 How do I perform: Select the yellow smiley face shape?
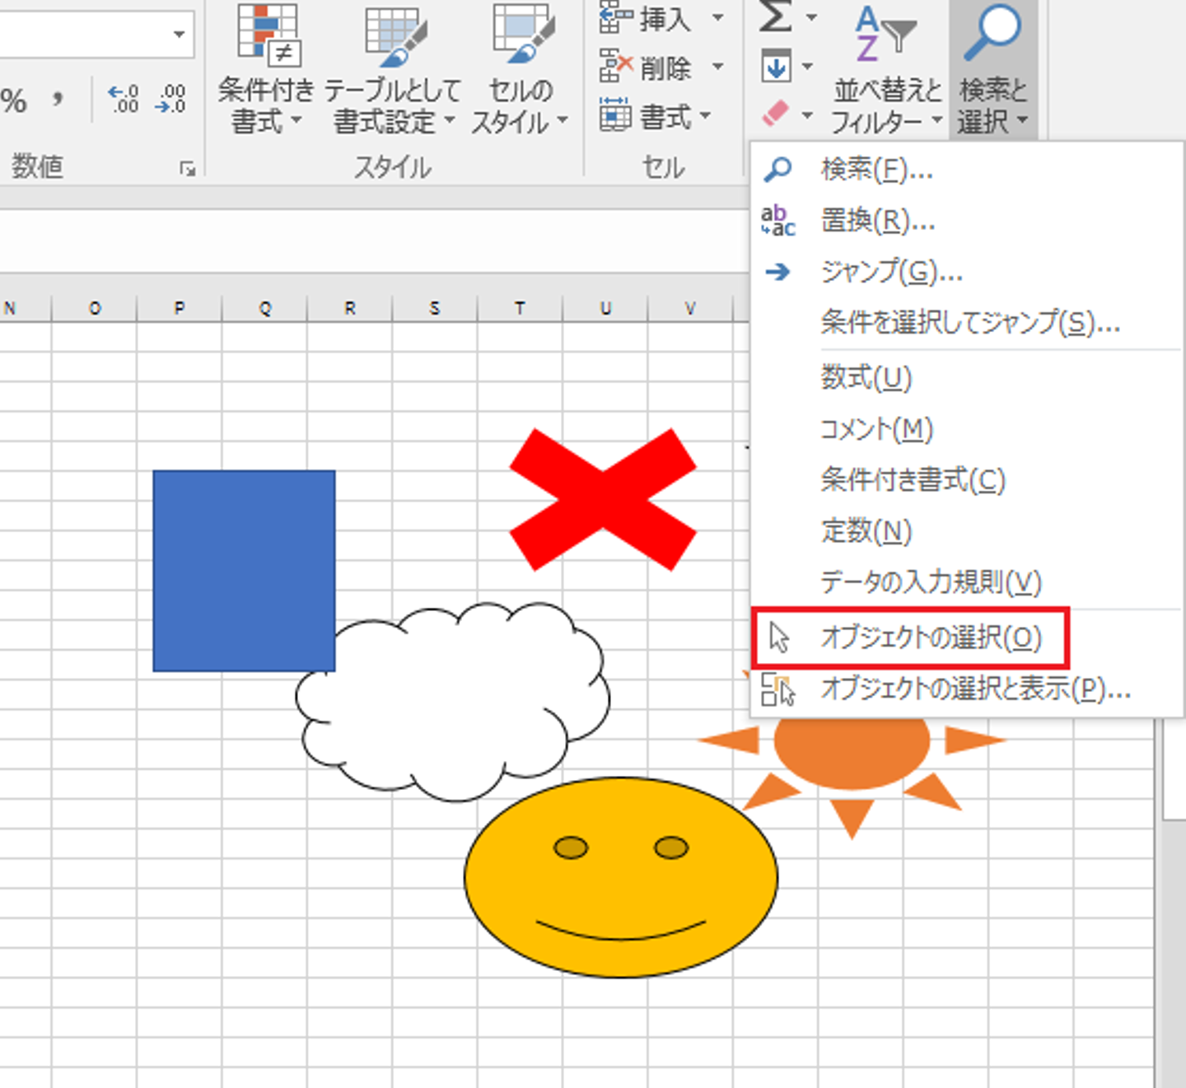pyautogui.click(x=621, y=878)
